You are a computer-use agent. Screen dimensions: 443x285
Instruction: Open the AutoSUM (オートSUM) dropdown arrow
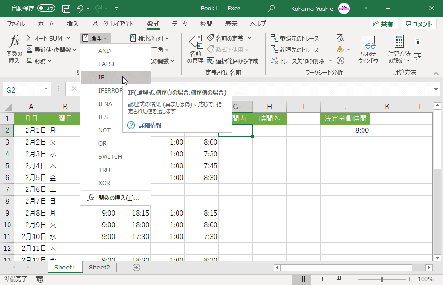68,38
